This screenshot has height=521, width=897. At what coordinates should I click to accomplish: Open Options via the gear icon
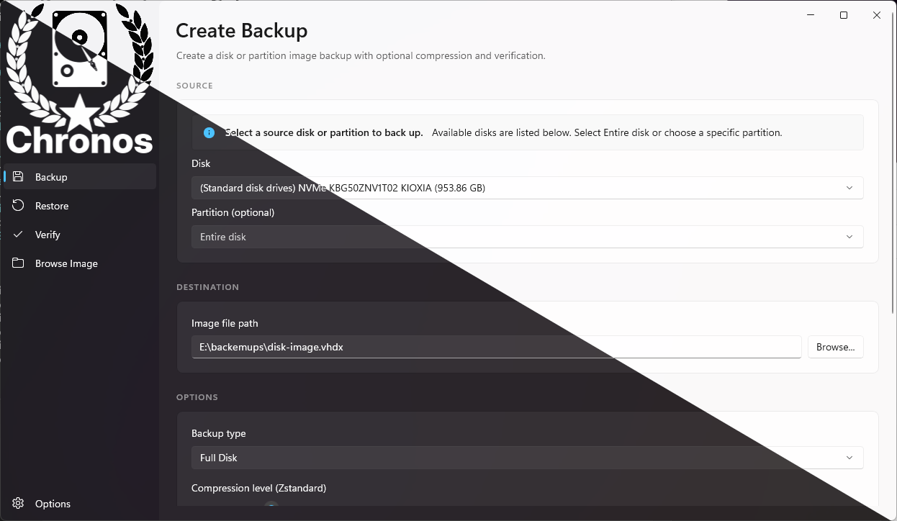[x=18, y=504]
